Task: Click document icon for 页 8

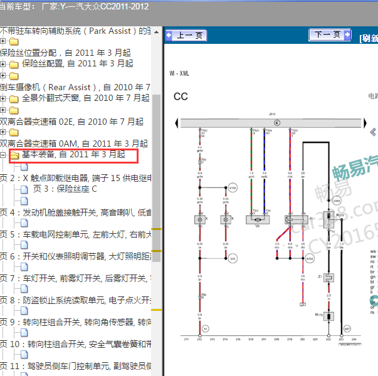Action: coord(24,289)
